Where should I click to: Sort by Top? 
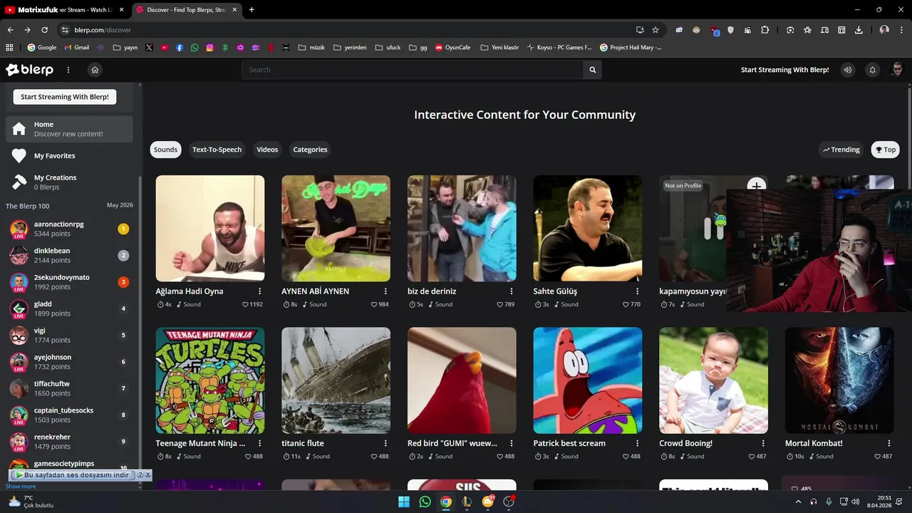(886, 150)
